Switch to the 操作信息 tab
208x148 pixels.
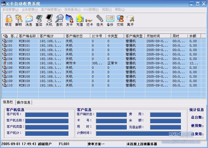(x=24, y=102)
